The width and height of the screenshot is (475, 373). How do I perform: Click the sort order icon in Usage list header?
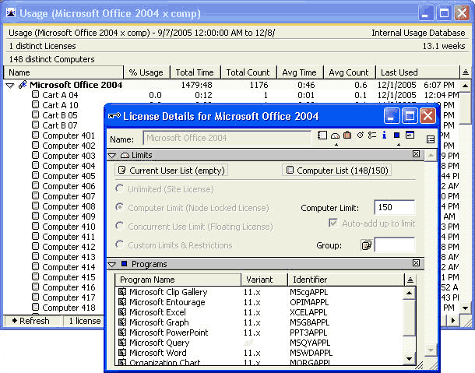[x=466, y=72]
